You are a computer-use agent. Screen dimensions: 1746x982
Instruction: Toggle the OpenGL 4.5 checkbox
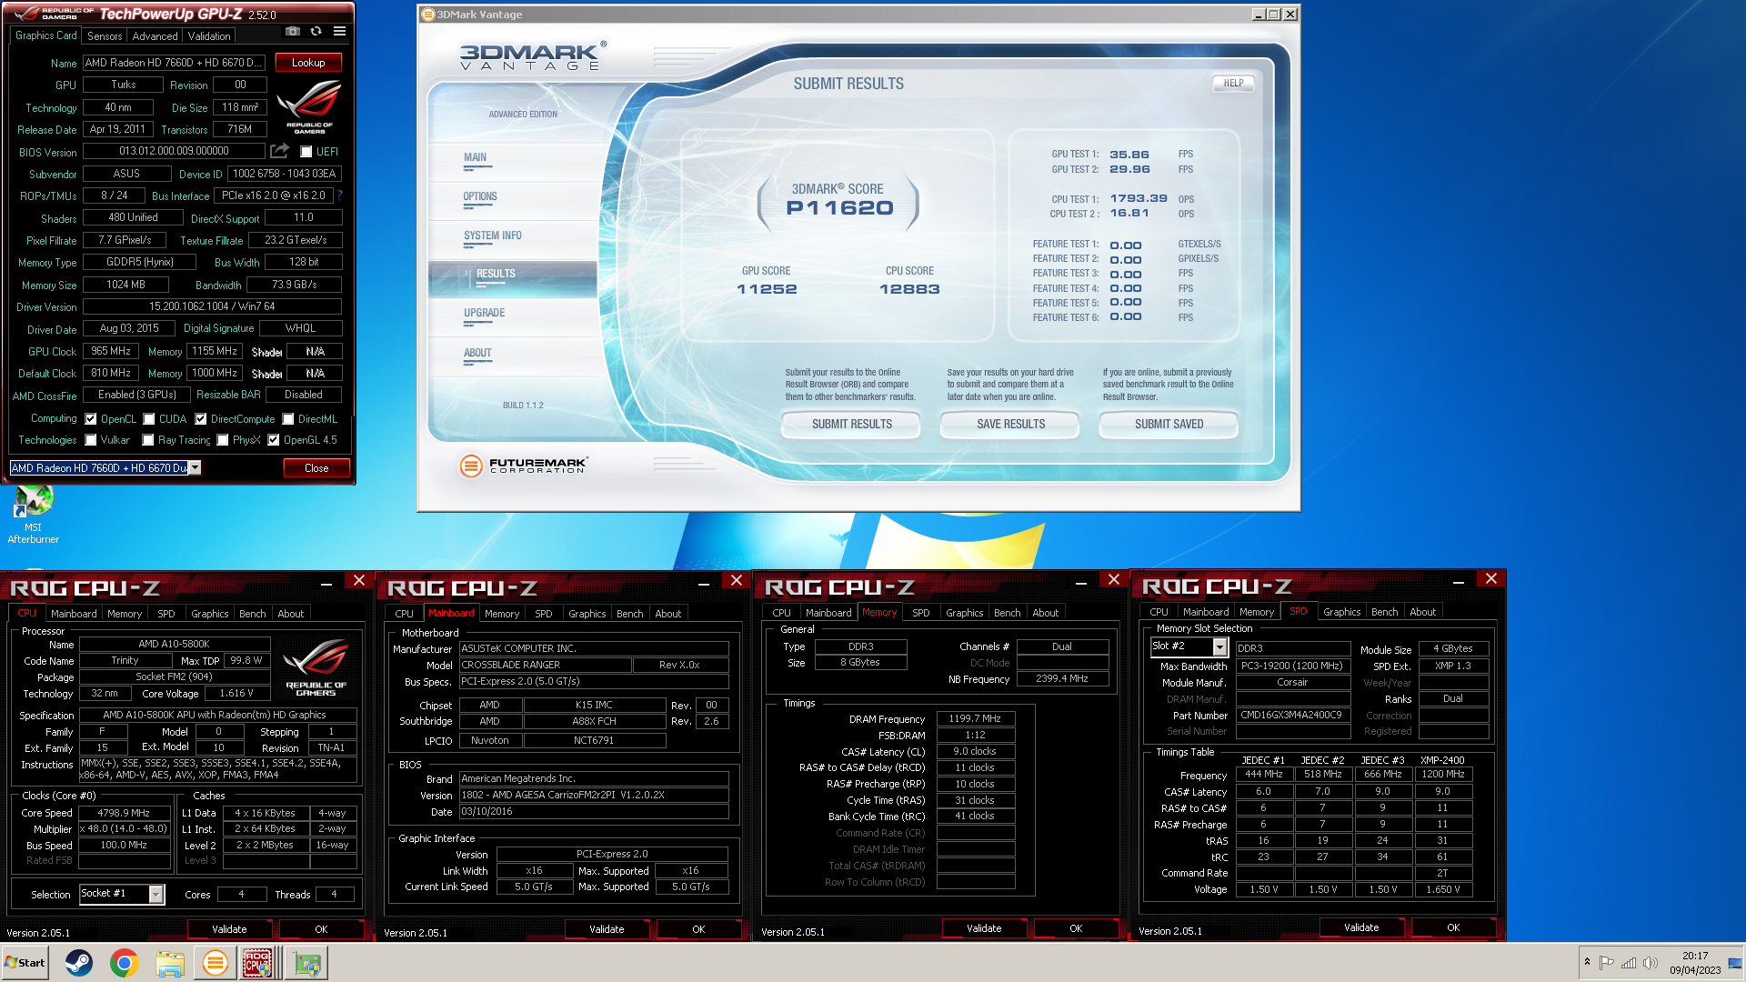pos(274,440)
